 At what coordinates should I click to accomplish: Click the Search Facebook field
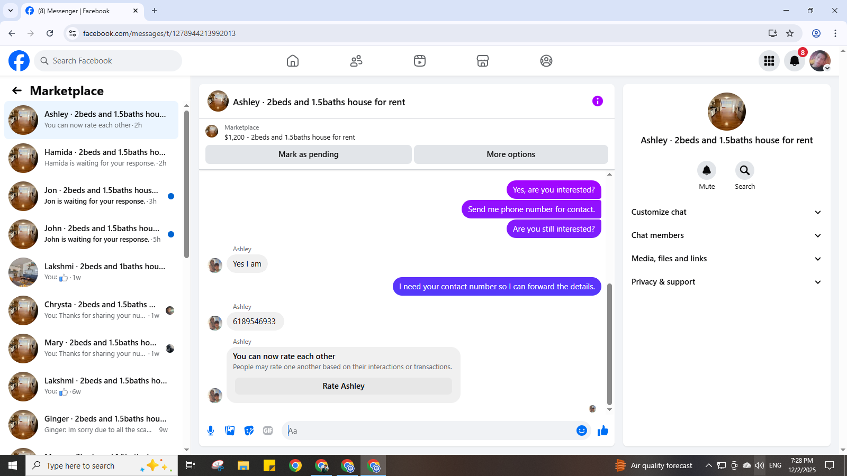(x=108, y=61)
